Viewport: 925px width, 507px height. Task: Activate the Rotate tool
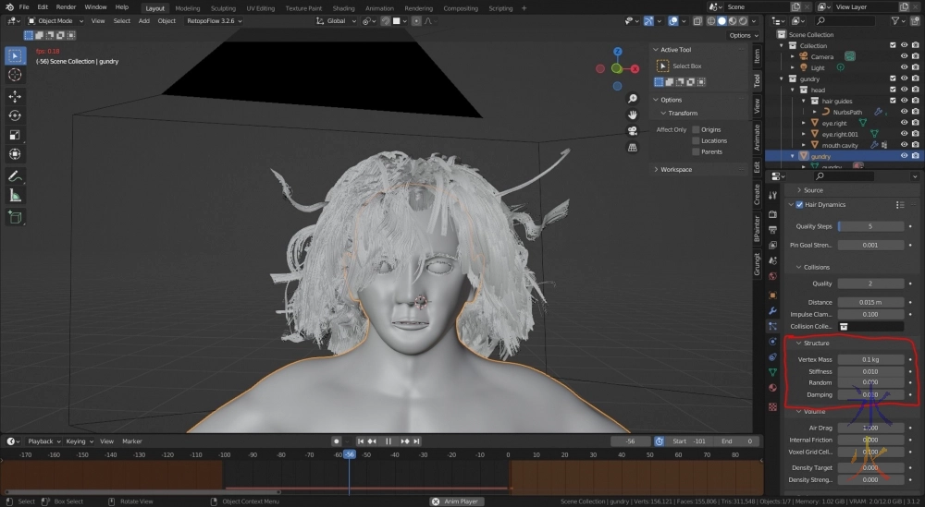pos(15,115)
